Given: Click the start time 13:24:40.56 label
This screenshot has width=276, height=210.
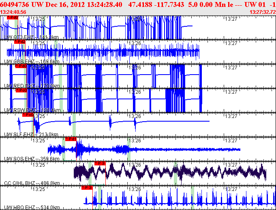Looking at the screenshot, I should click(x=14, y=12).
